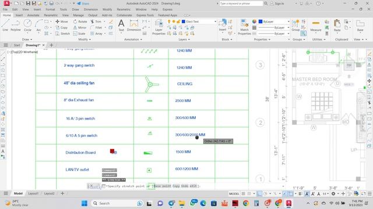The image size is (373, 209).
Task: Click the Array tool
Action: coord(97,34)
